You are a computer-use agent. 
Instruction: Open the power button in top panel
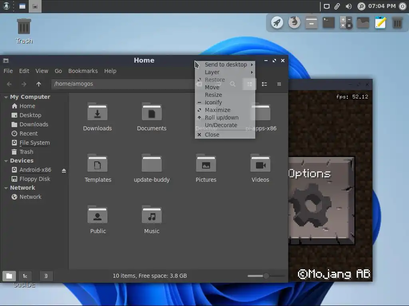(x=403, y=6)
